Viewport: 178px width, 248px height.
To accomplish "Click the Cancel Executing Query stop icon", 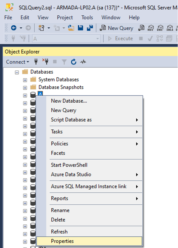I will 141,38.
